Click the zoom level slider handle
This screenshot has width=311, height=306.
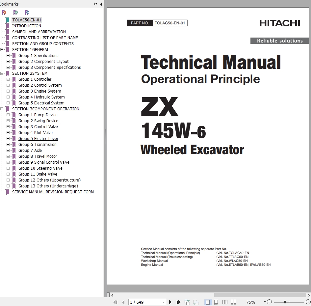[x=285, y=302]
